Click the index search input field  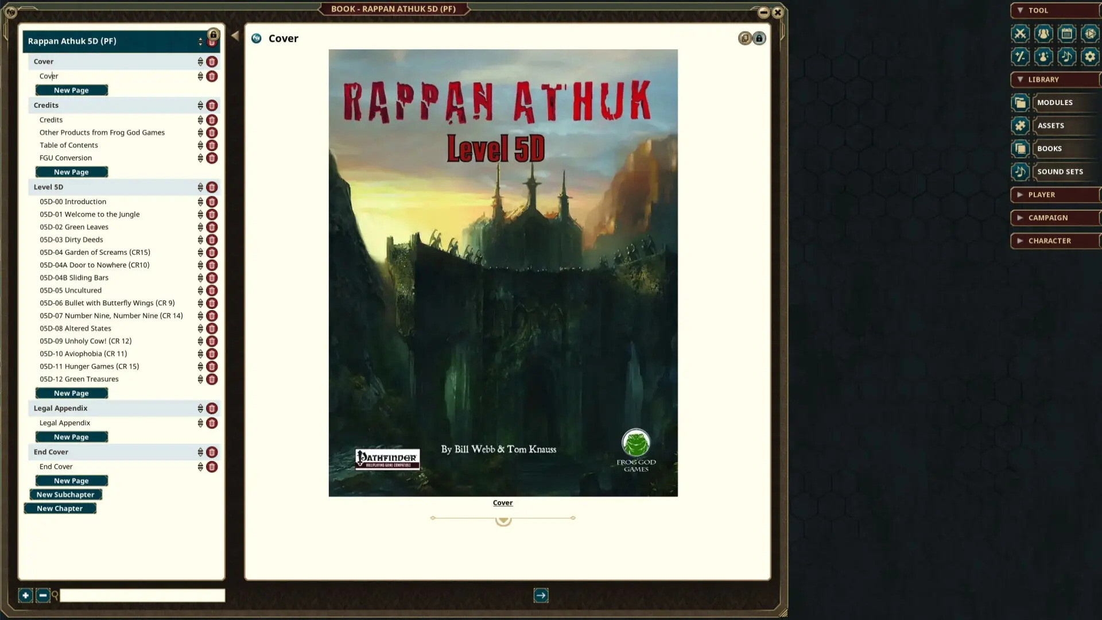point(142,595)
